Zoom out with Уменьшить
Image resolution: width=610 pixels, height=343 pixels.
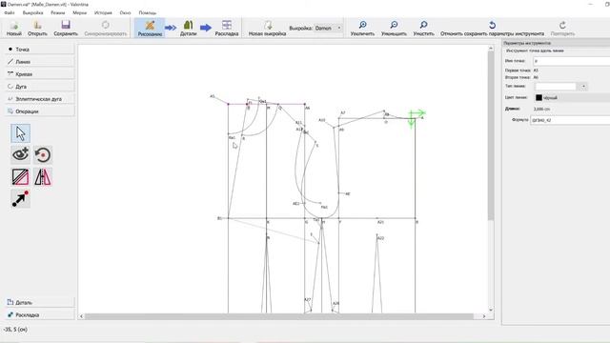tap(394, 29)
